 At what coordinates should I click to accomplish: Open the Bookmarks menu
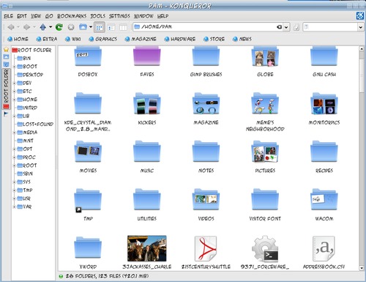tap(72, 16)
